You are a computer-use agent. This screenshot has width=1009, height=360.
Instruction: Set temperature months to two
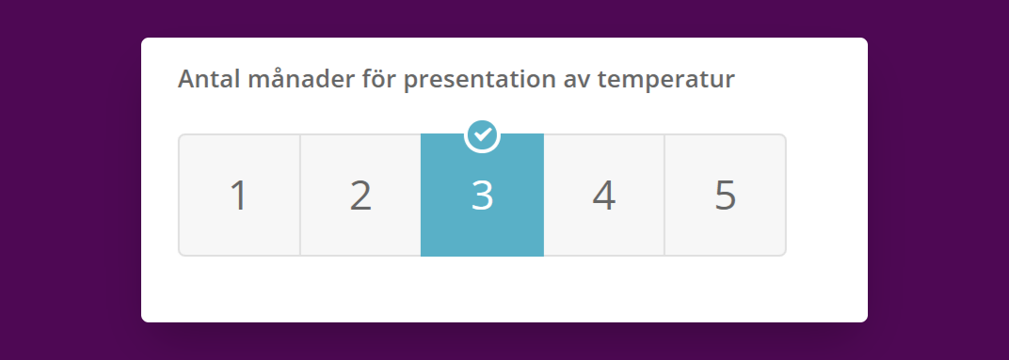tap(360, 195)
